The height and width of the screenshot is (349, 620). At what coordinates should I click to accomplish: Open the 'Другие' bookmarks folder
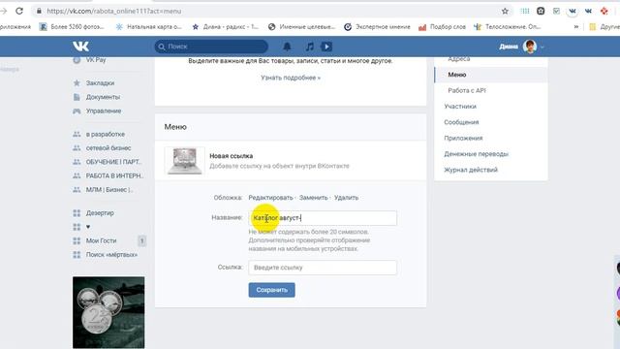pyautogui.click(x=604, y=27)
